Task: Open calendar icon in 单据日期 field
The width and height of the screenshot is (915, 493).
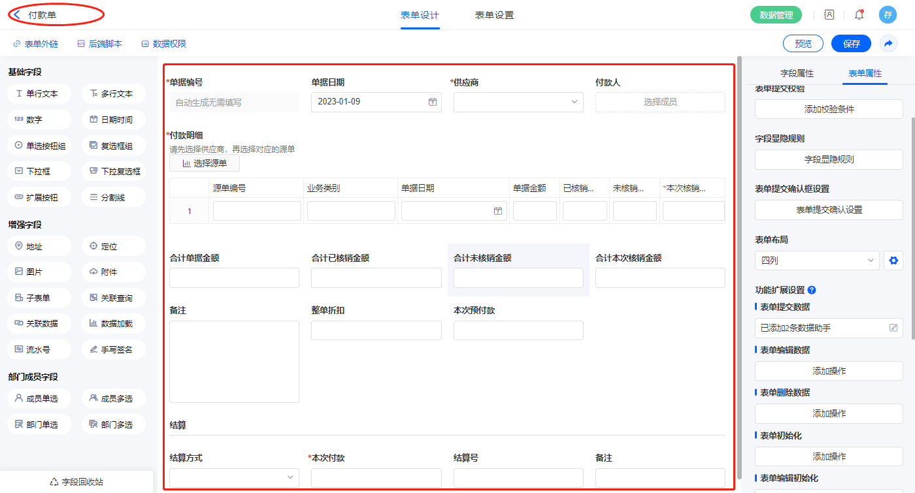Action: (x=432, y=103)
